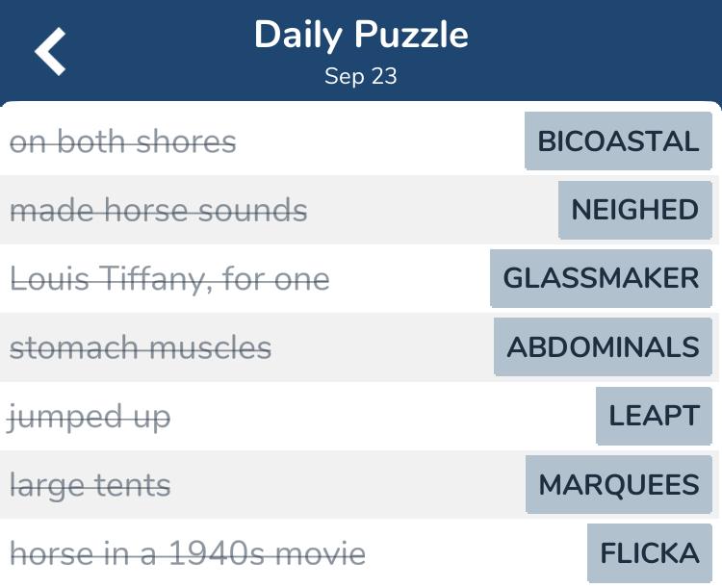
Task: Tap the back arrow icon
Action: (x=50, y=51)
